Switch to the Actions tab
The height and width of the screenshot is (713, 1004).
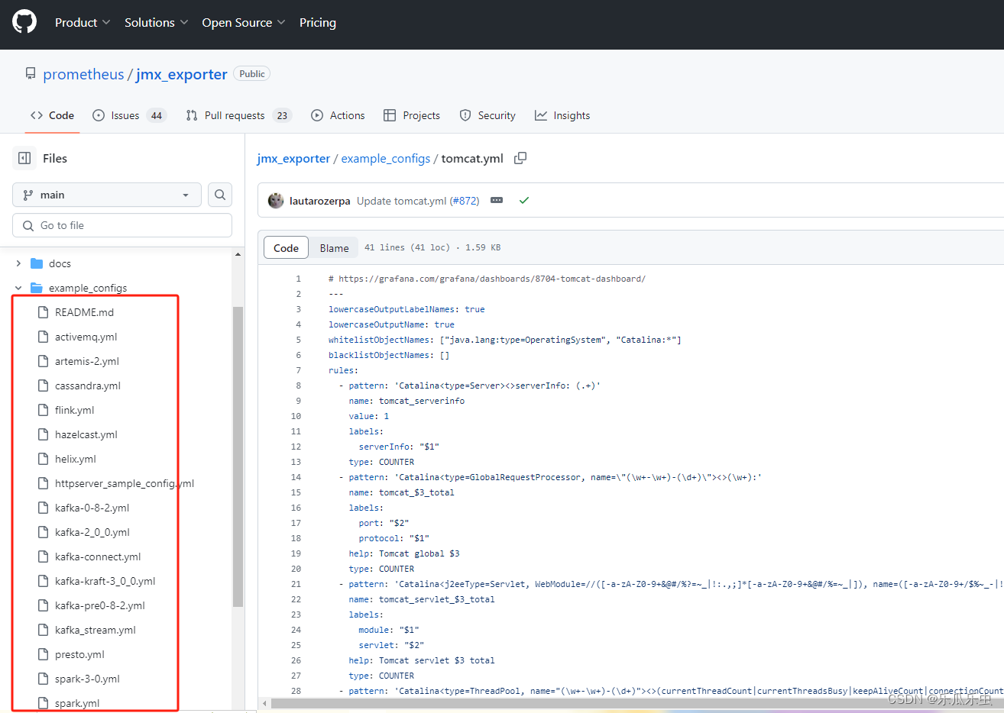coord(338,115)
